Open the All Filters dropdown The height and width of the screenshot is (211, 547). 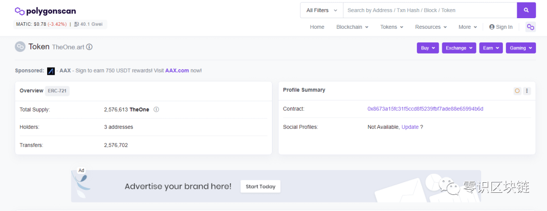coord(322,11)
